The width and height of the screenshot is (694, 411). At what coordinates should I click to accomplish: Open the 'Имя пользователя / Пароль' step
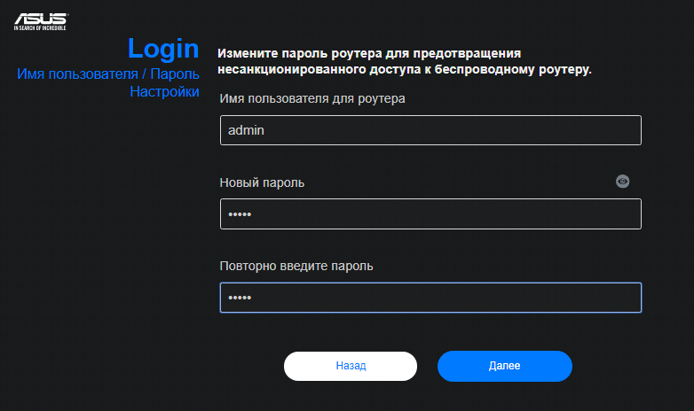pyautogui.click(x=106, y=74)
